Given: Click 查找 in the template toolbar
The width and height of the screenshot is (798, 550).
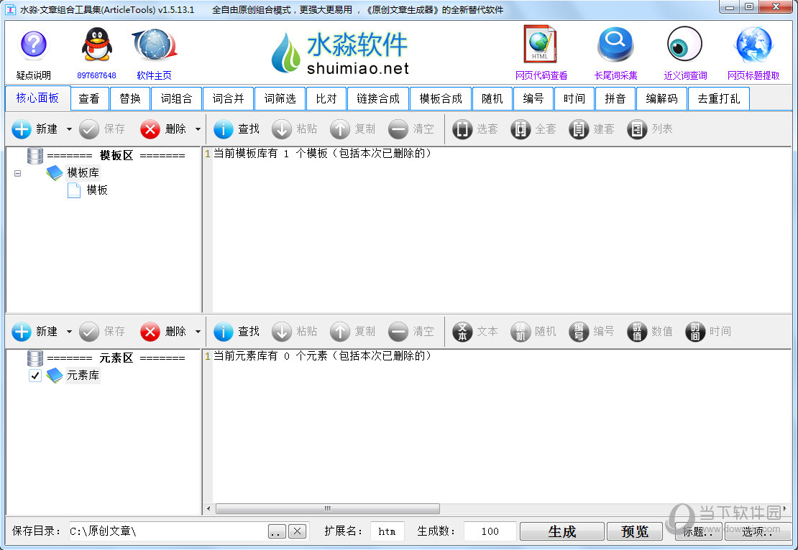Looking at the screenshot, I should point(237,129).
